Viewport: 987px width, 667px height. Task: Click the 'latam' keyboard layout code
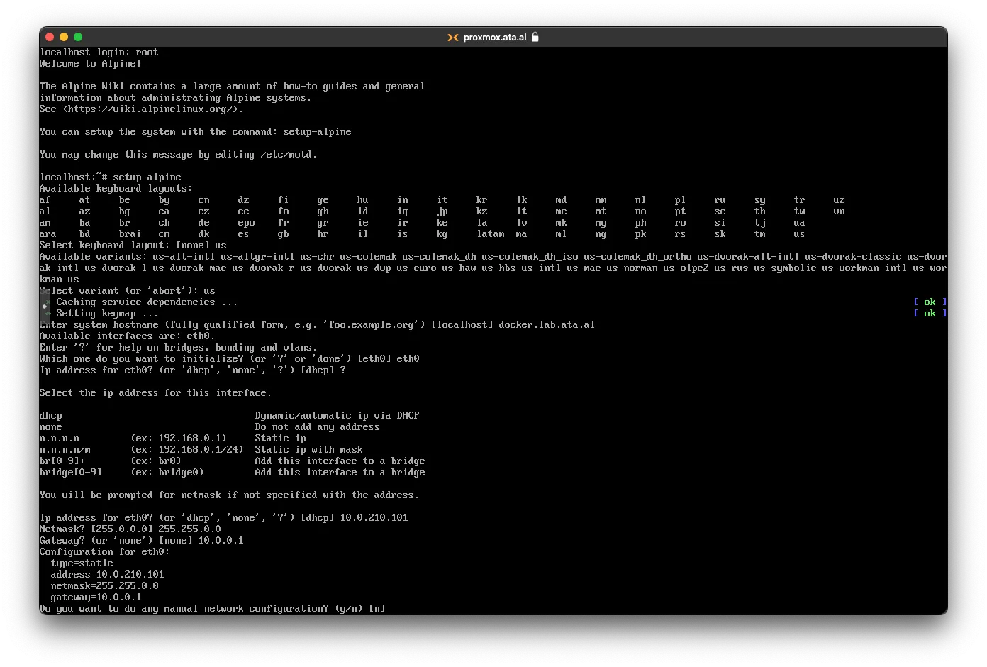[491, 234]
